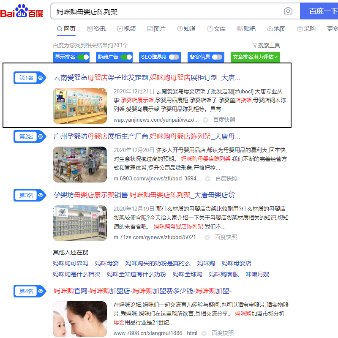338x338 pixels.
Task: Switch to the 地图 tab
Action: click(276, 29)
